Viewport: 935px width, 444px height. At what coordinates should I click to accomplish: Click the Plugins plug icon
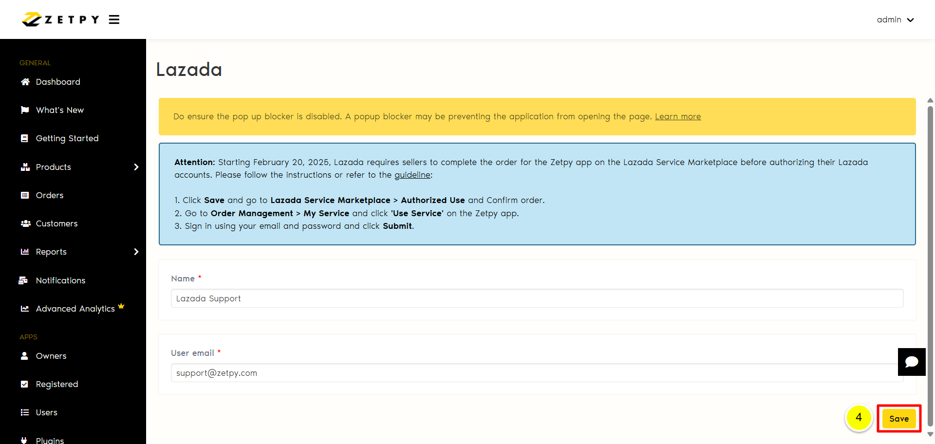click(x=24, y=440)
